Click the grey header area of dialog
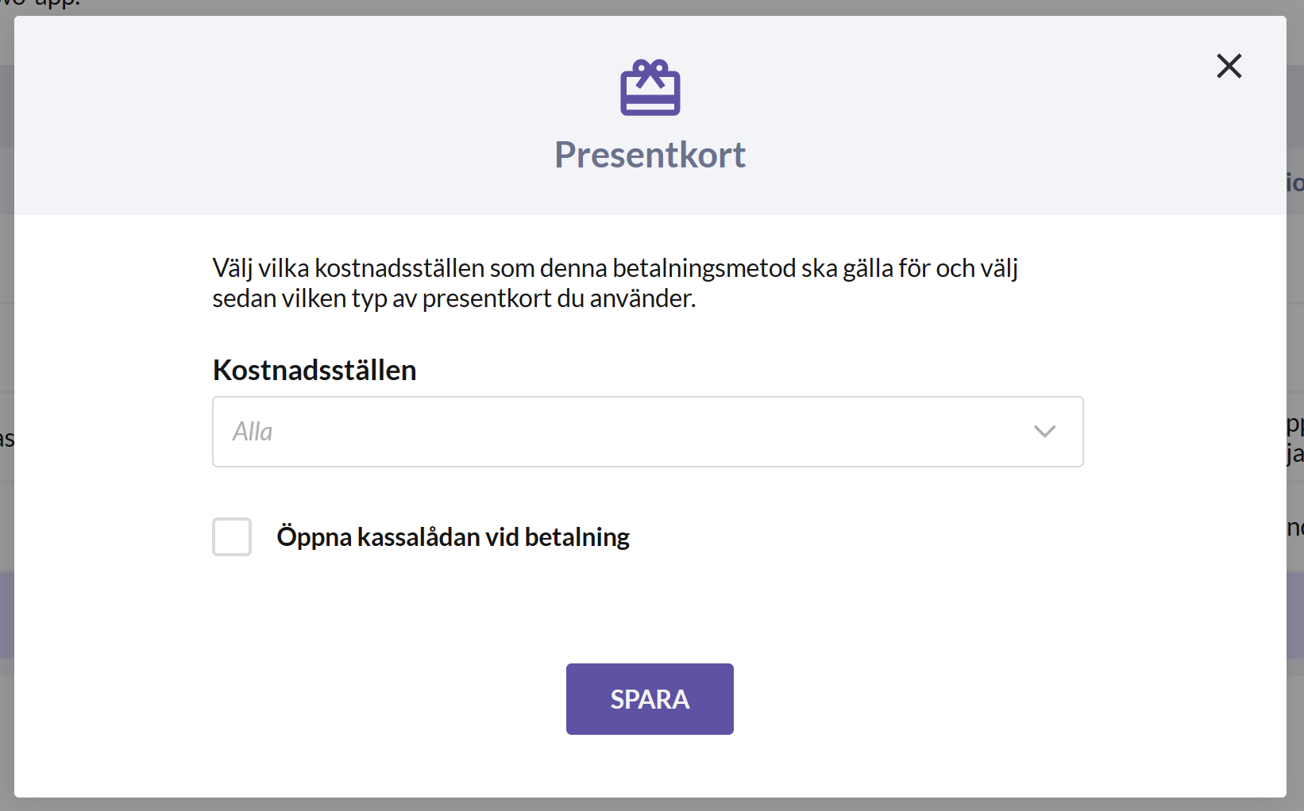1304x811 pixels. [x=318, y=115]
